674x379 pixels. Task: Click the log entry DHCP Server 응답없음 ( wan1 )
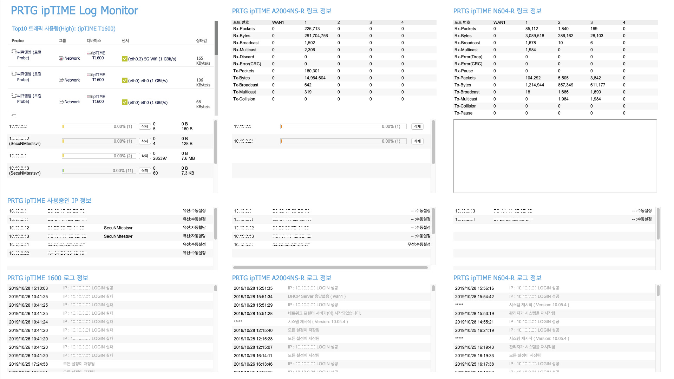[317, 296]
